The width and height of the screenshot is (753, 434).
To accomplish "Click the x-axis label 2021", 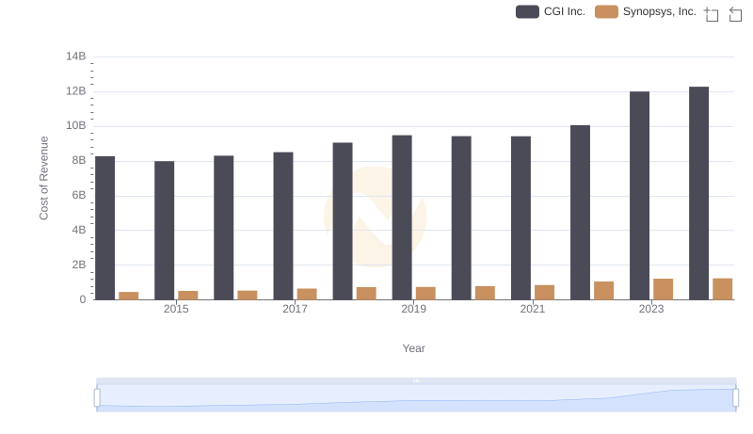I will (x=532, y=309).
